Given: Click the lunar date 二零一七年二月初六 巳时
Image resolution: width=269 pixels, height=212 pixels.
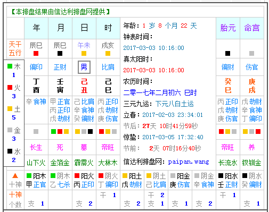Looking at the screenshot, I should click(160, 92).
